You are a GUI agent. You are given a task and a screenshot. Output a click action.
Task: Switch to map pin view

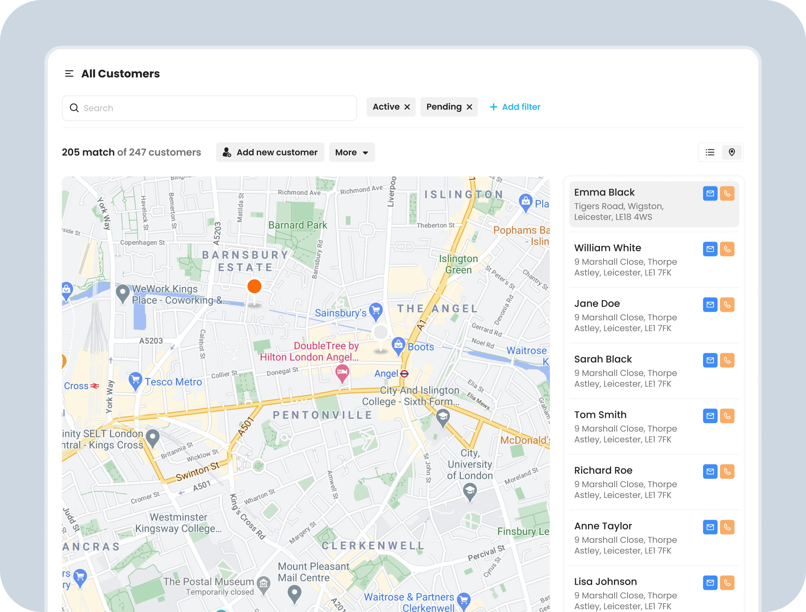coord(732,152)
